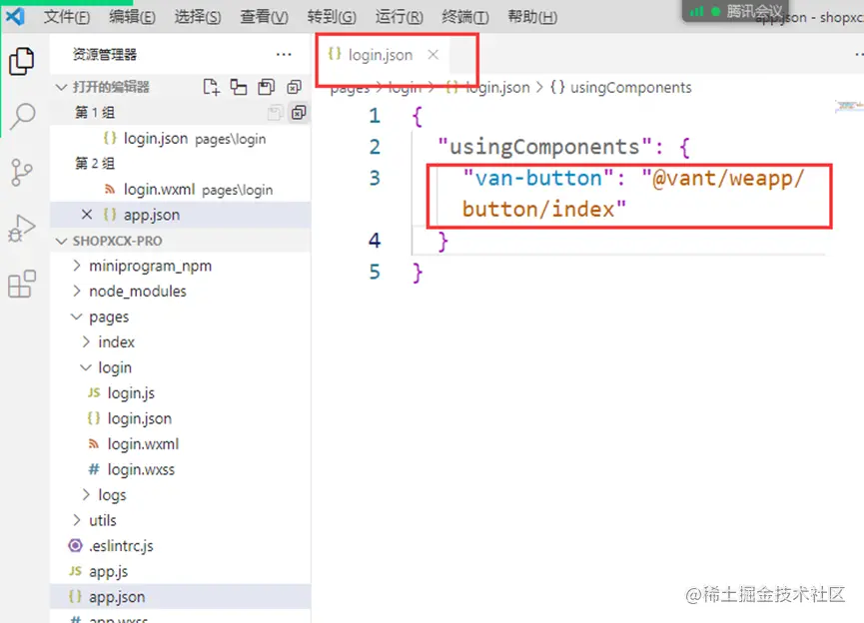The image size is (864, 623).
Task: Open the 选择(S) menu
Action: [197, 17]
